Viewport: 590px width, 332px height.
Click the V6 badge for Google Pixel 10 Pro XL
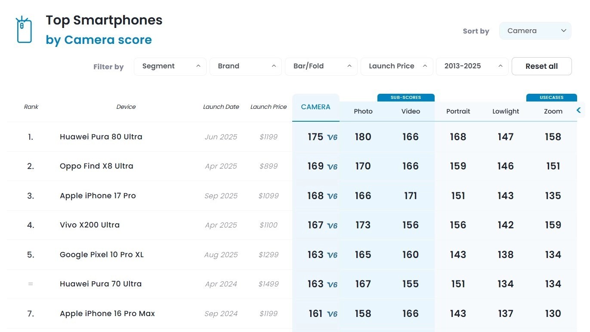coord(332,255)
